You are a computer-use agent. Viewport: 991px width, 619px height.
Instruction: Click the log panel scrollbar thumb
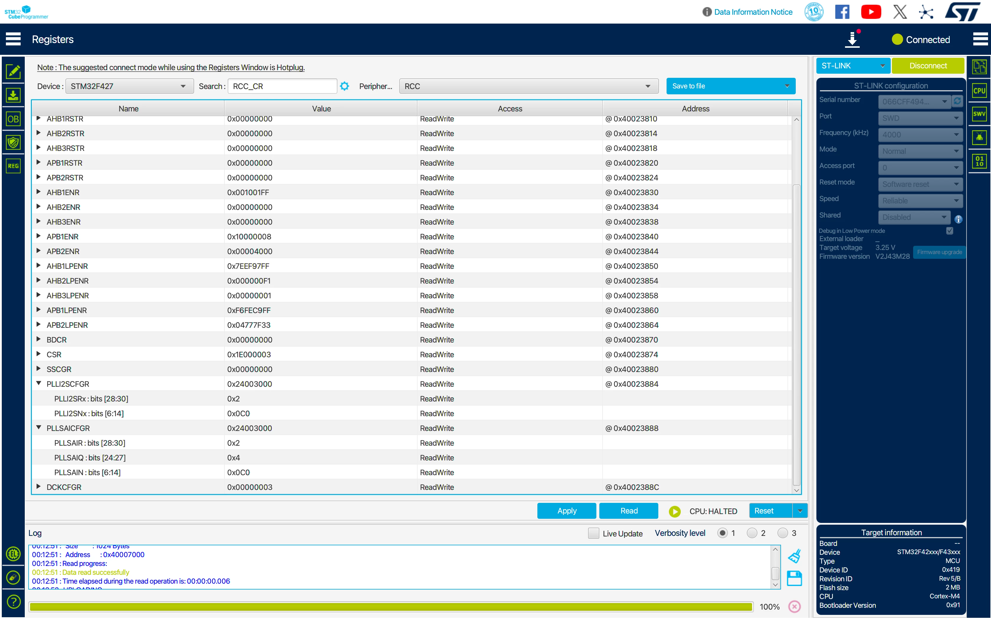pos(775,573)
